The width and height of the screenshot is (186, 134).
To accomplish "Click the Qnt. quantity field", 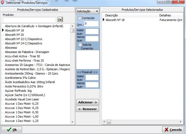I will 91,24.
